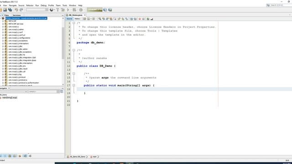Click the History view button
This screenshot has width=292, height=164.
pos(77,19)
